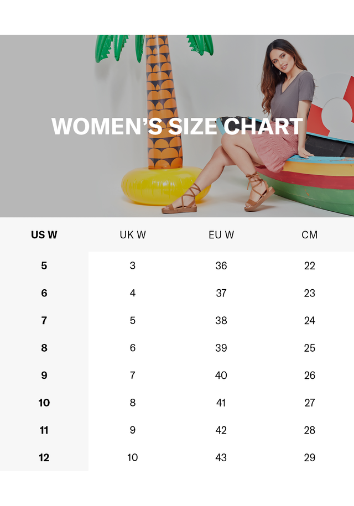Click US size 6 row label
This screenshot has height=506, width=354.
click(44, 293)
